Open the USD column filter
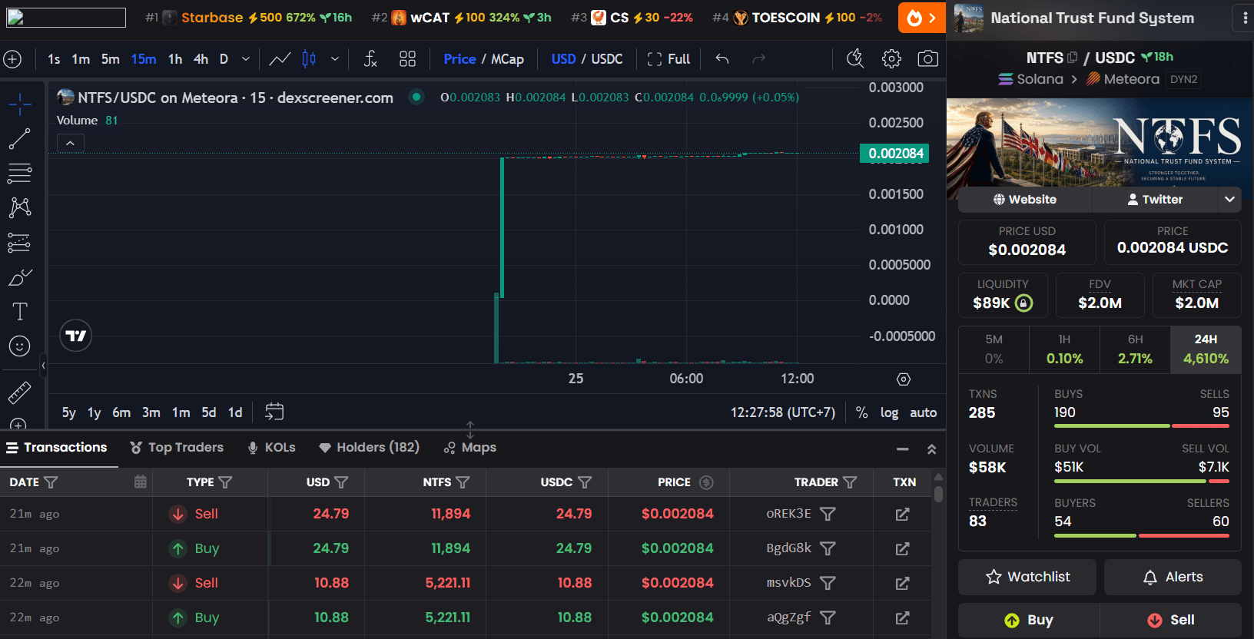 pyautogui.click(x=341, y=482)
